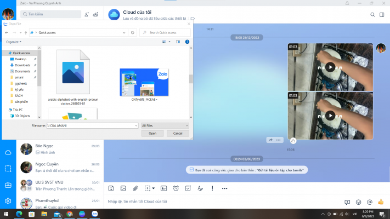Viewport: 390px width, 219px height.
Task: Open the All Files type dropdown
Action: pos(165,125)
